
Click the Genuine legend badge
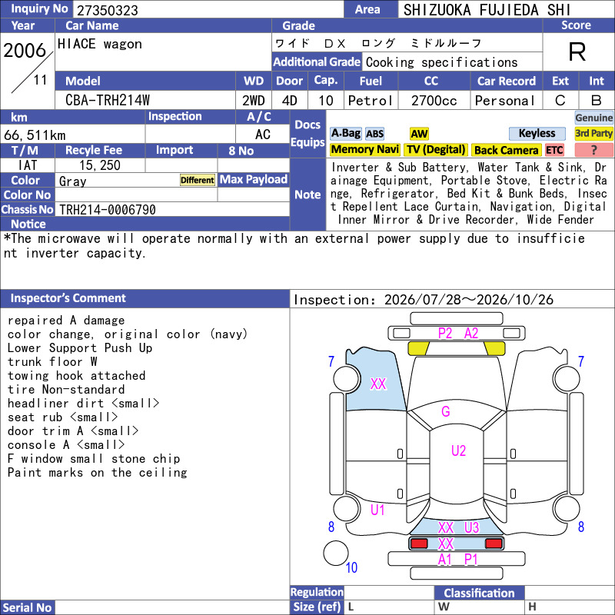[593, 118]
